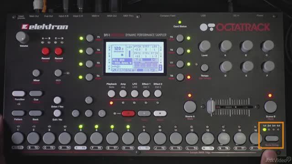Toggle trig key 14

[224, 138]
